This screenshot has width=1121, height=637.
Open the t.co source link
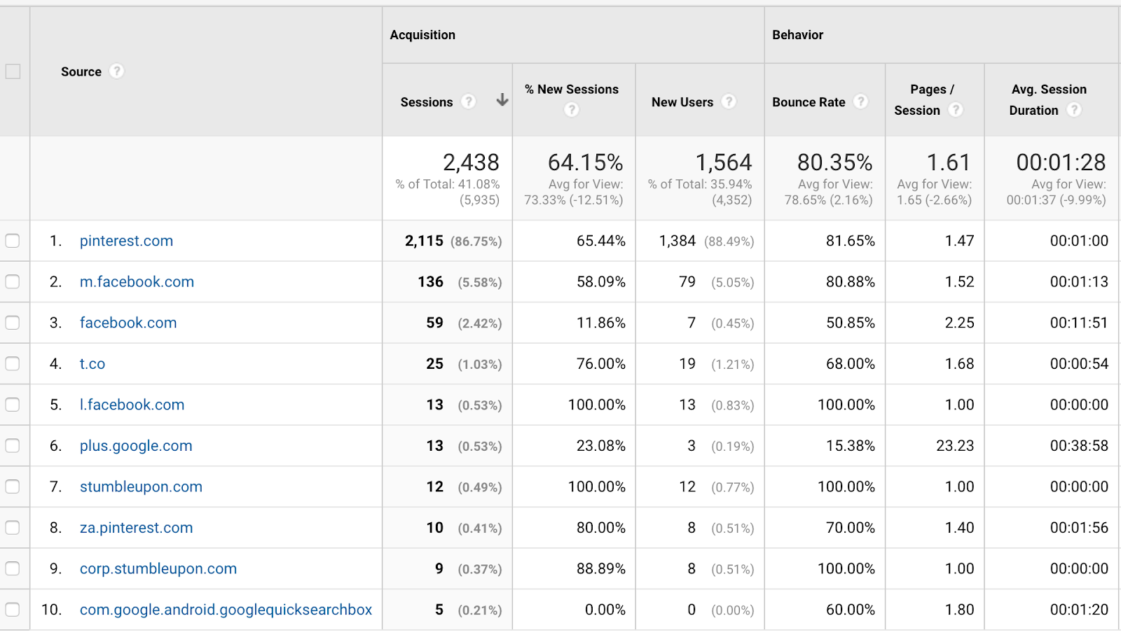coord(92,363)
